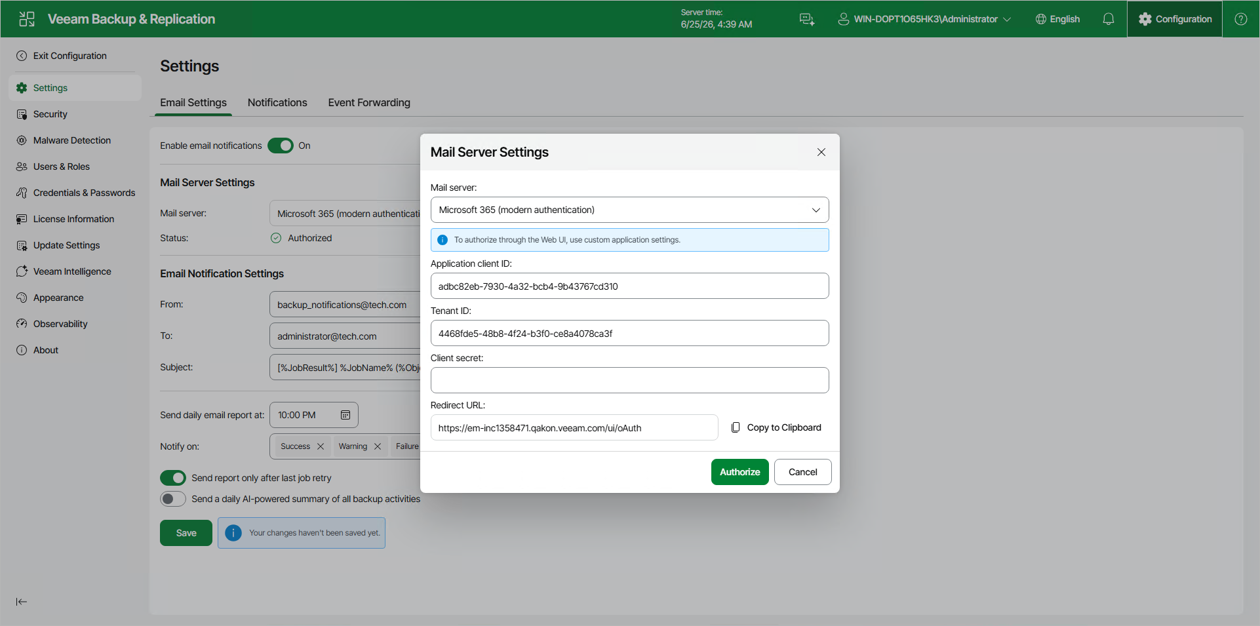Click the Failure notify tag
Screen dimensions: 1260x626
(406, 446)
